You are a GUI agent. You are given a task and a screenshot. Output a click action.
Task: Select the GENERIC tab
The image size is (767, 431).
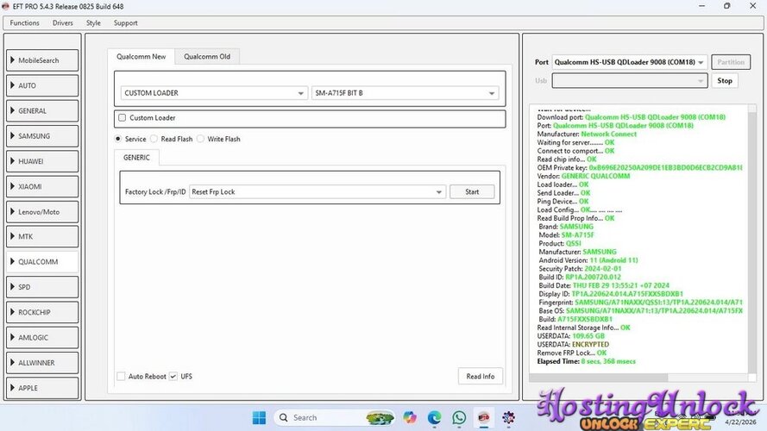point(136,158)
